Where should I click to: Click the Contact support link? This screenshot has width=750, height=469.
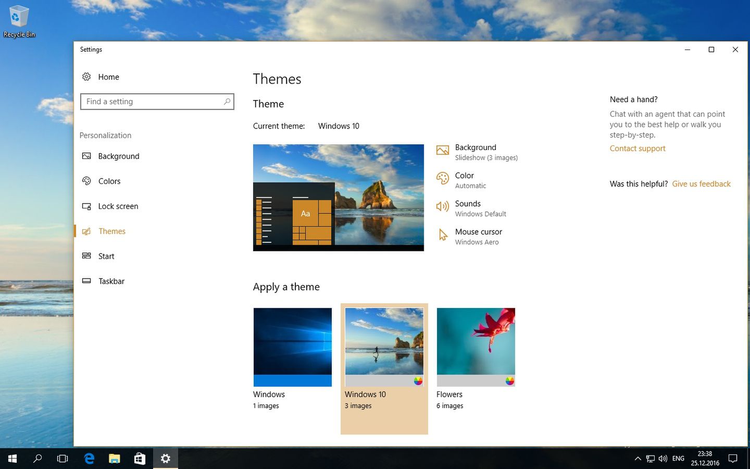(637, 149)
